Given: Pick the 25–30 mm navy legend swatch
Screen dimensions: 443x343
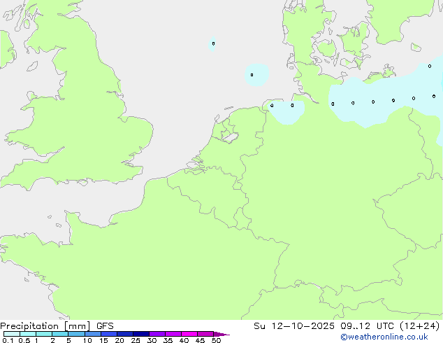Looking at the screenshot, I should click(141, 334).
